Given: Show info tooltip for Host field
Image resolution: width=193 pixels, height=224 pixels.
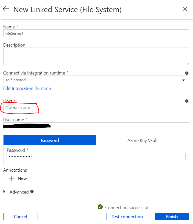Looking at the screenshot, I should tap(187, 101).
